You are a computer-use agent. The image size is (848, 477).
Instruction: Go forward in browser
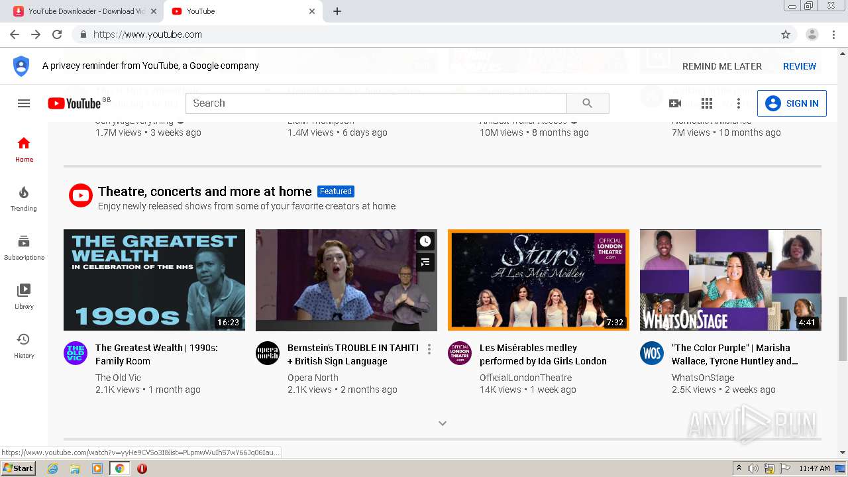point(36,34)
